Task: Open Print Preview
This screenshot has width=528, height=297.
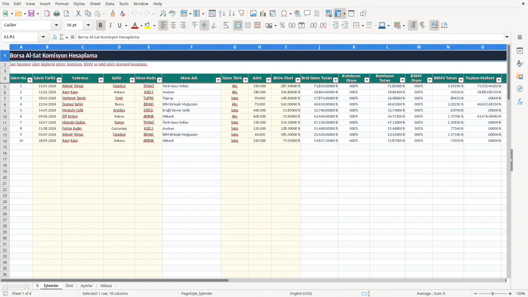Action: [x=66, y=14]
